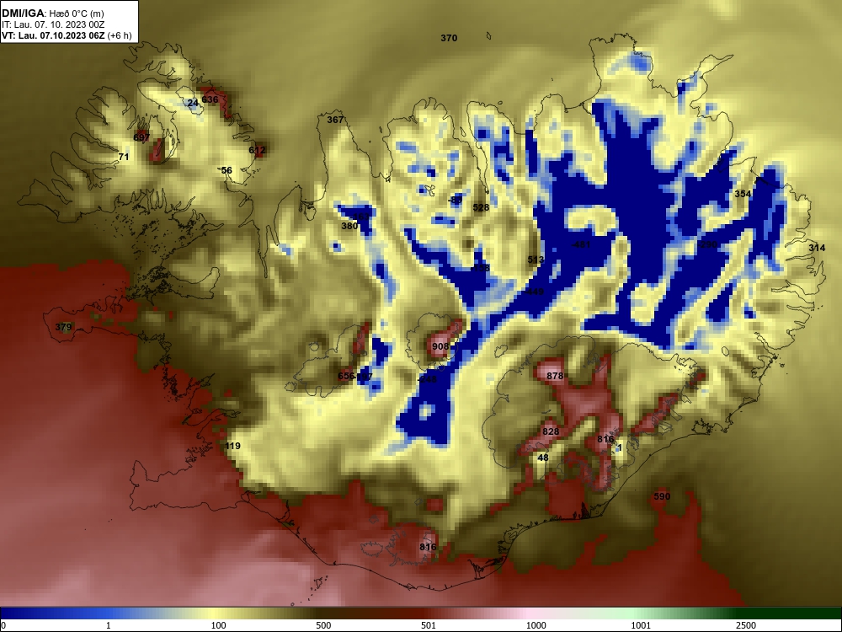Pick the 697 height label
Image resolution: width=842 pixels, height=632 pixels.
[x=141, y=137]
